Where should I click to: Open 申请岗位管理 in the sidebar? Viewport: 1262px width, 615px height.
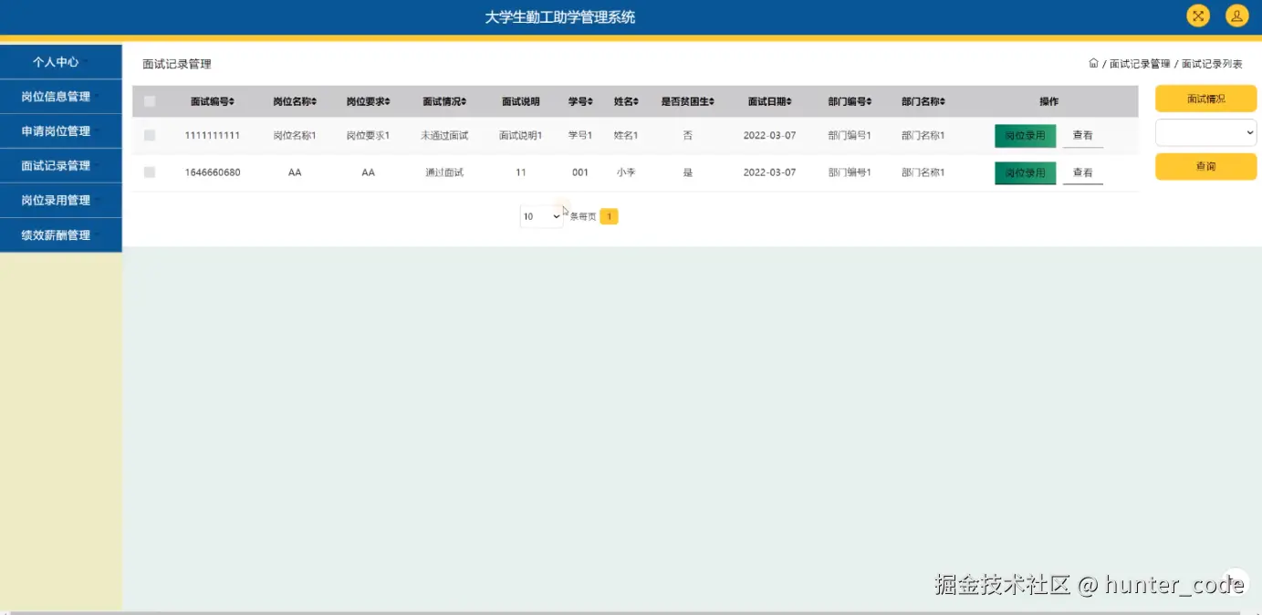60,131
